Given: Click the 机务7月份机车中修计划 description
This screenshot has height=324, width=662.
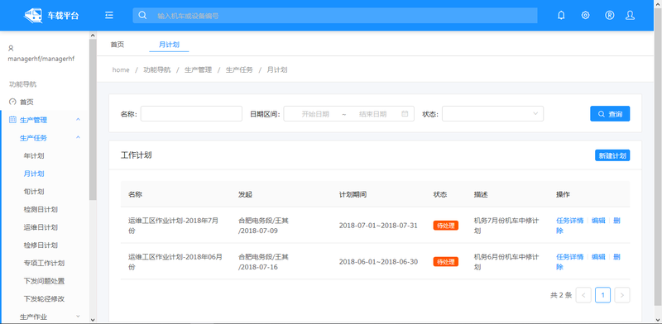Looking at the screenshot, I should coord(506,226).
